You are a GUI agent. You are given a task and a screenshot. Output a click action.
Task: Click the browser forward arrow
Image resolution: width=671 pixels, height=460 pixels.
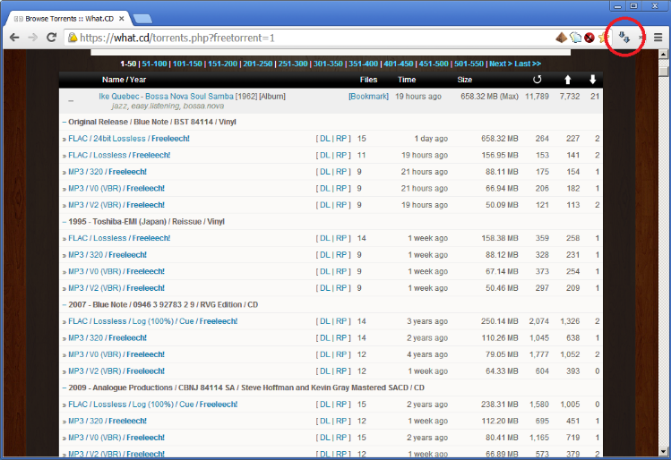[x=32, y=38]
